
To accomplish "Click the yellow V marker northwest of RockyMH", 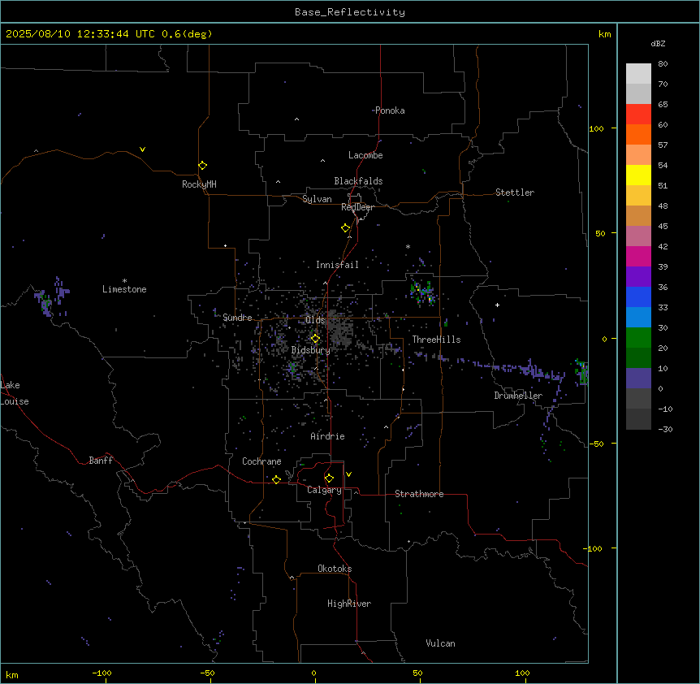I will pyautogui.click(x=142, y=149).
